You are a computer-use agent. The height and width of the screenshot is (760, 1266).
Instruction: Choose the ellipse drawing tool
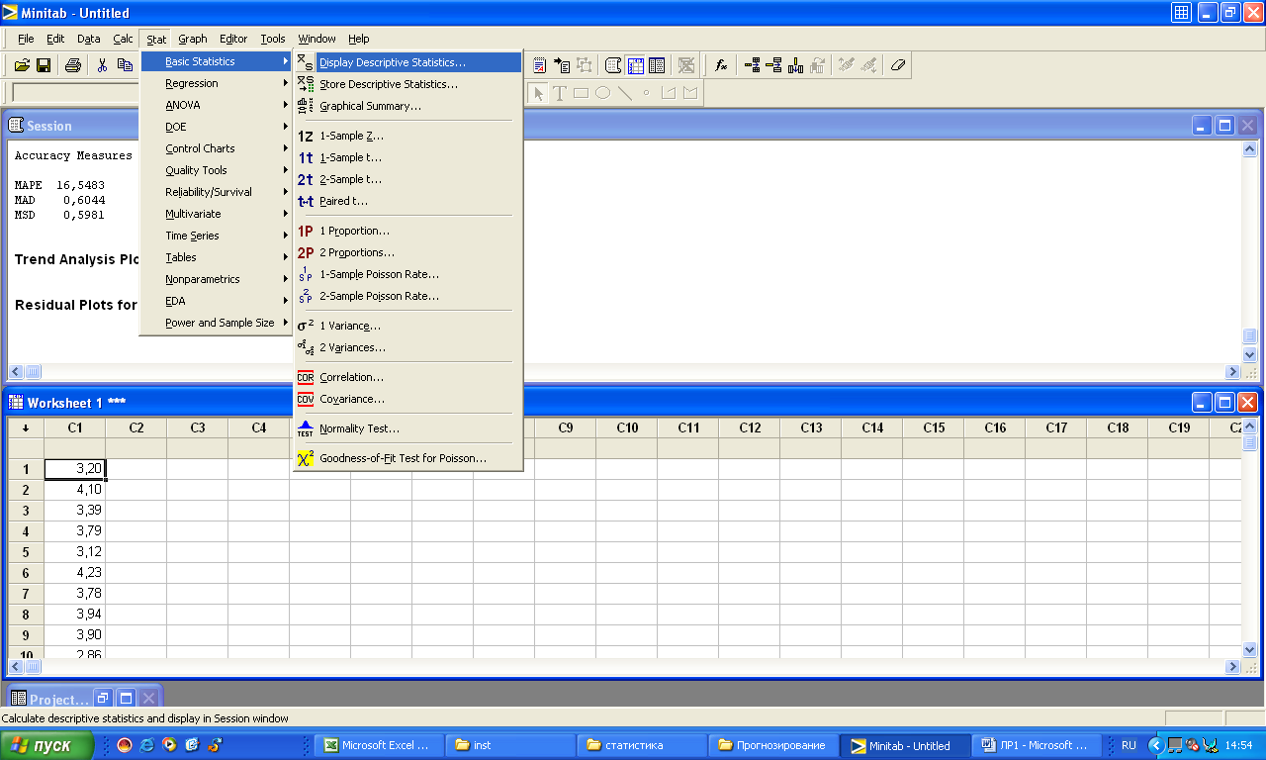click(x=602, y=93)
